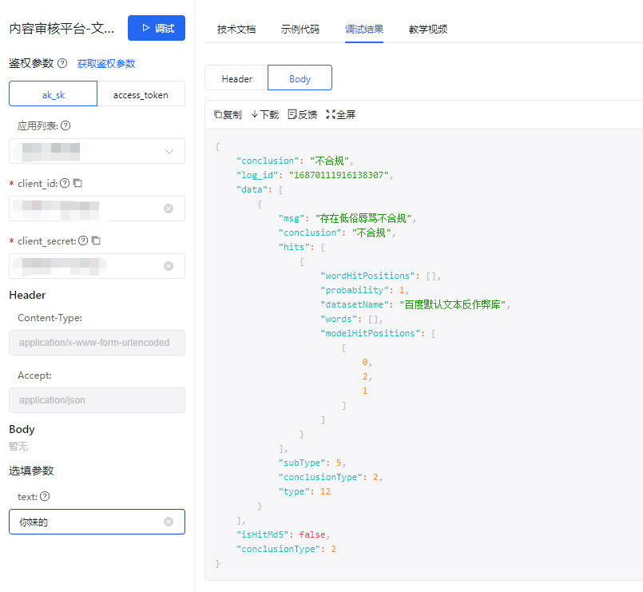
Task: Clear the client_id field
Action: 169,209
